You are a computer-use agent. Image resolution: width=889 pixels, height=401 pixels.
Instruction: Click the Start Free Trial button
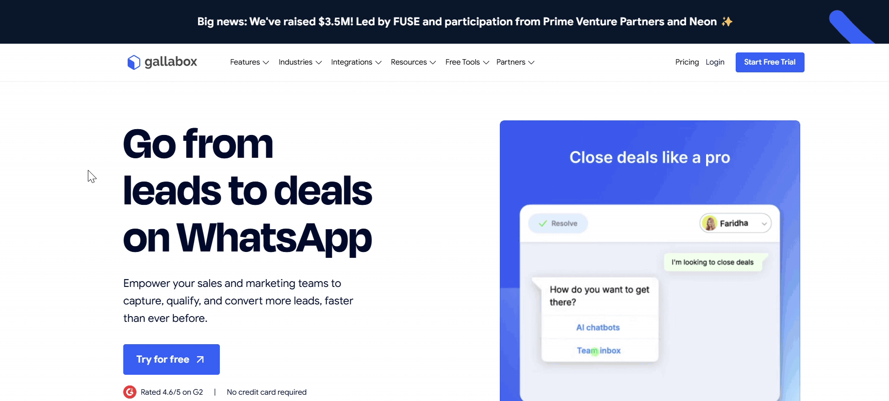pos(770,62)
